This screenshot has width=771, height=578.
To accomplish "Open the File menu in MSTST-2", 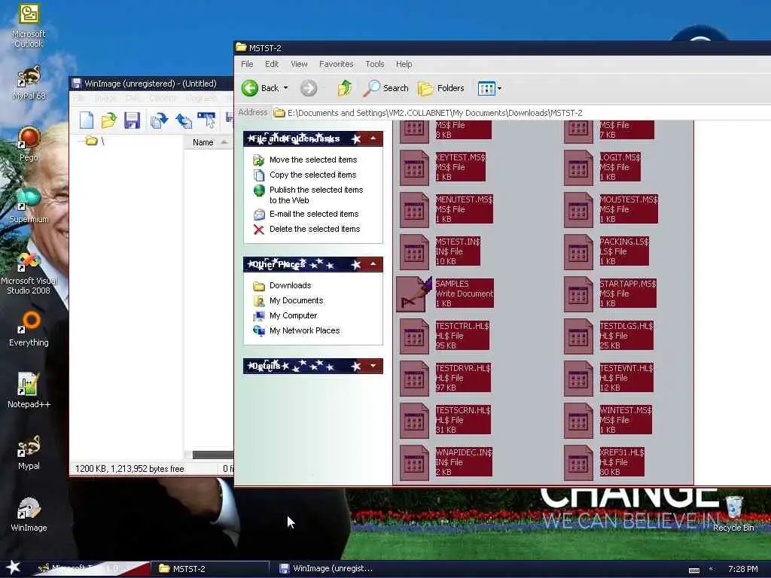I will click(x=247, y=64).
